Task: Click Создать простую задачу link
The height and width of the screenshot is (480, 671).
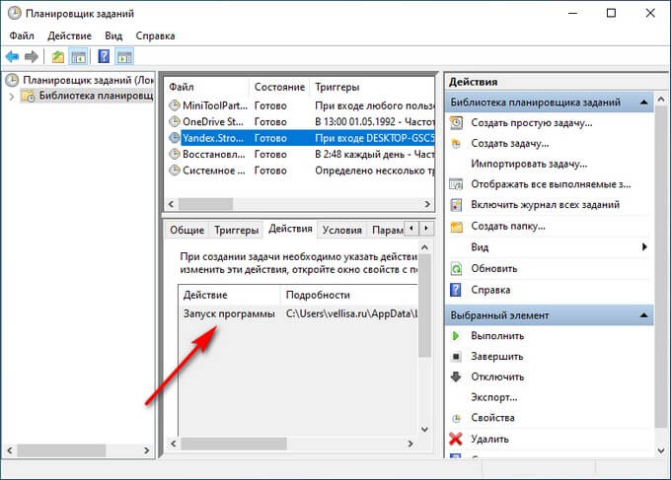Action: pyautogui.click(x=532, y=123)
